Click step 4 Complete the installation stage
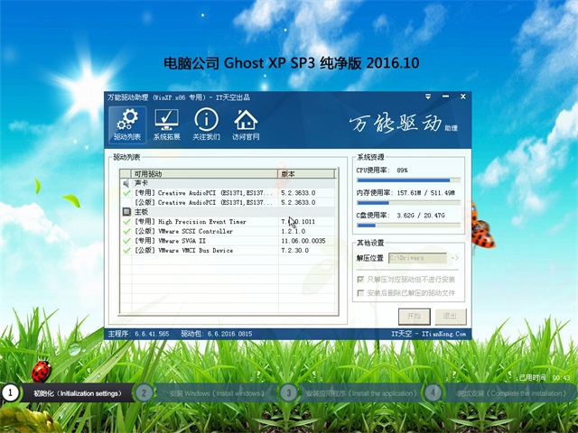 [500, 393]
